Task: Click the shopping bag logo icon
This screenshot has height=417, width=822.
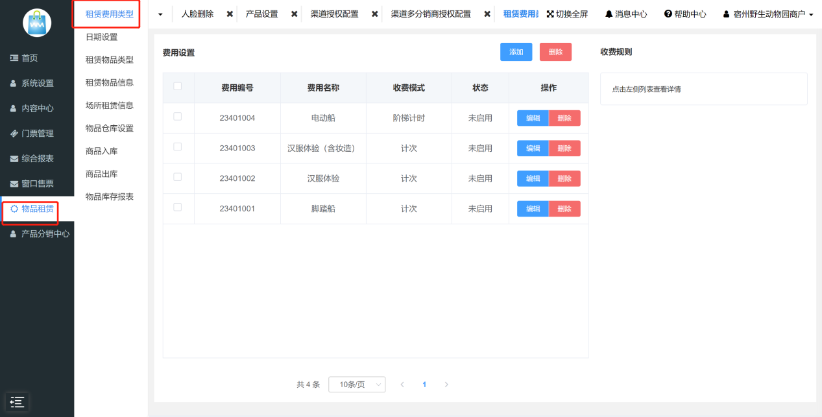Action: pos(36,23)
